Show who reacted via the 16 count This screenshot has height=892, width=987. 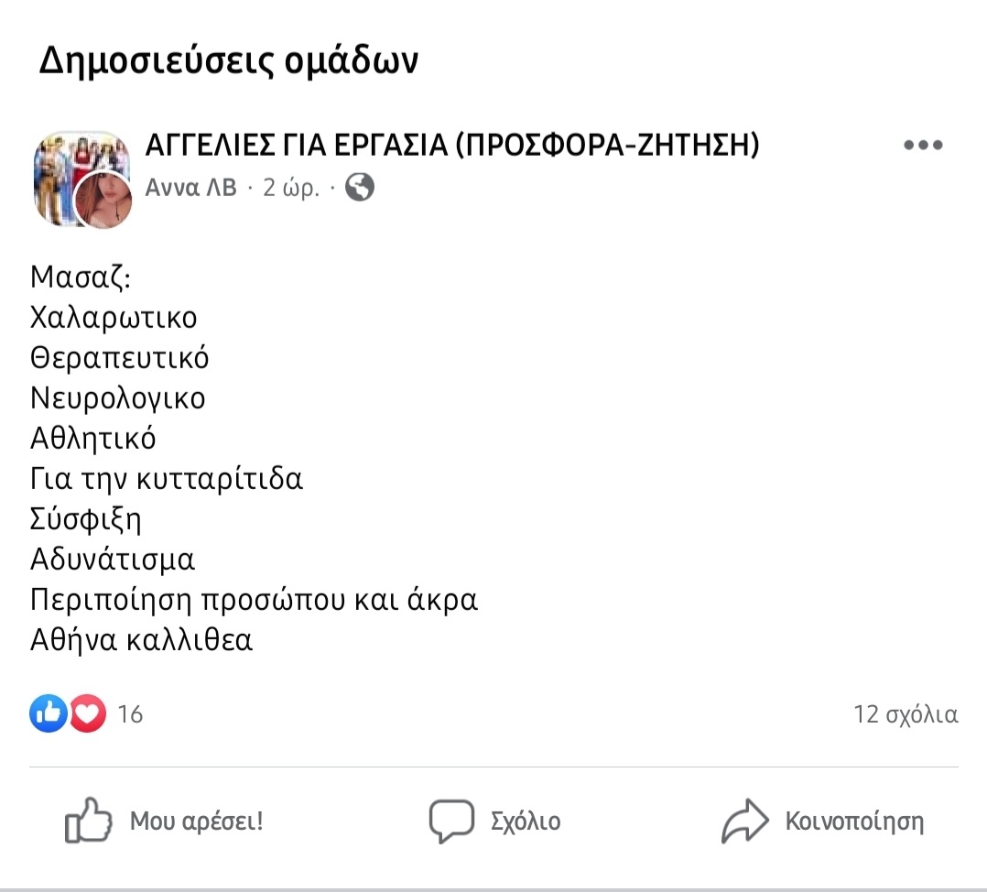click(130, 713)
